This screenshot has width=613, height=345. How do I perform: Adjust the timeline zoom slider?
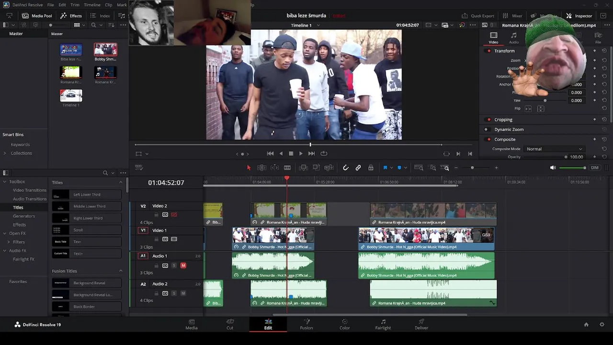pyautogui.click(x=472, y=168)
